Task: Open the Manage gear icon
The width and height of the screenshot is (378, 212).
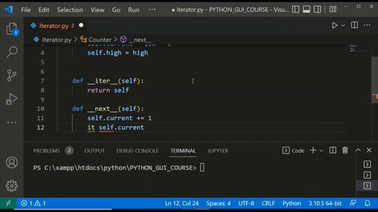Action: coord(12,186)
